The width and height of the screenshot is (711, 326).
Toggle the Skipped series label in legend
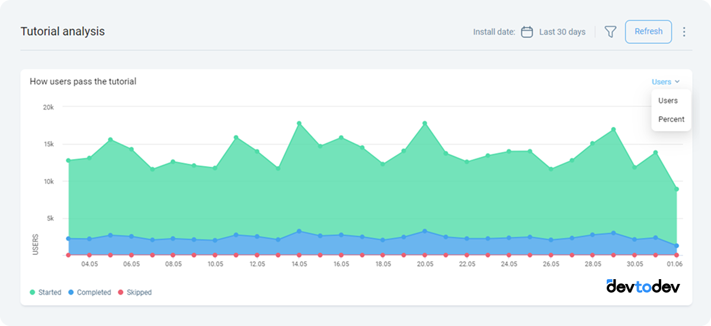139,293
